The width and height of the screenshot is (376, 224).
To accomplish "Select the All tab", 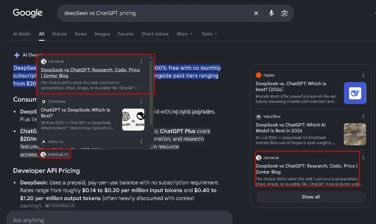I will click(x=42, y=34).
